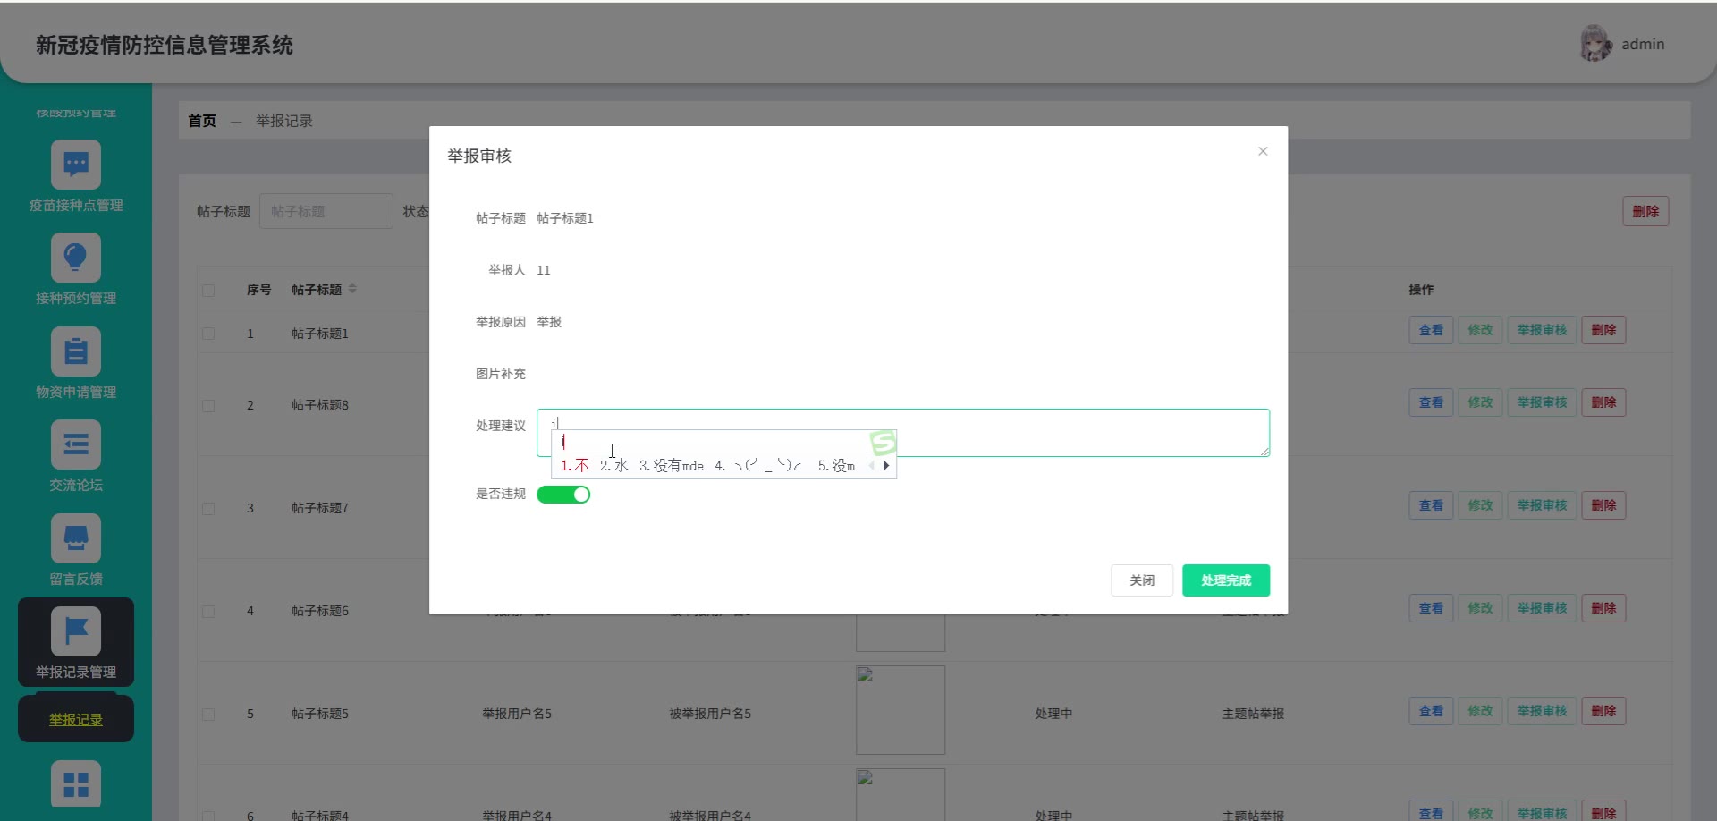This screenshot has width=1717, height=821.
Task: Click 查看 for row 帖子标题6
Action: tap(1431, 608)
